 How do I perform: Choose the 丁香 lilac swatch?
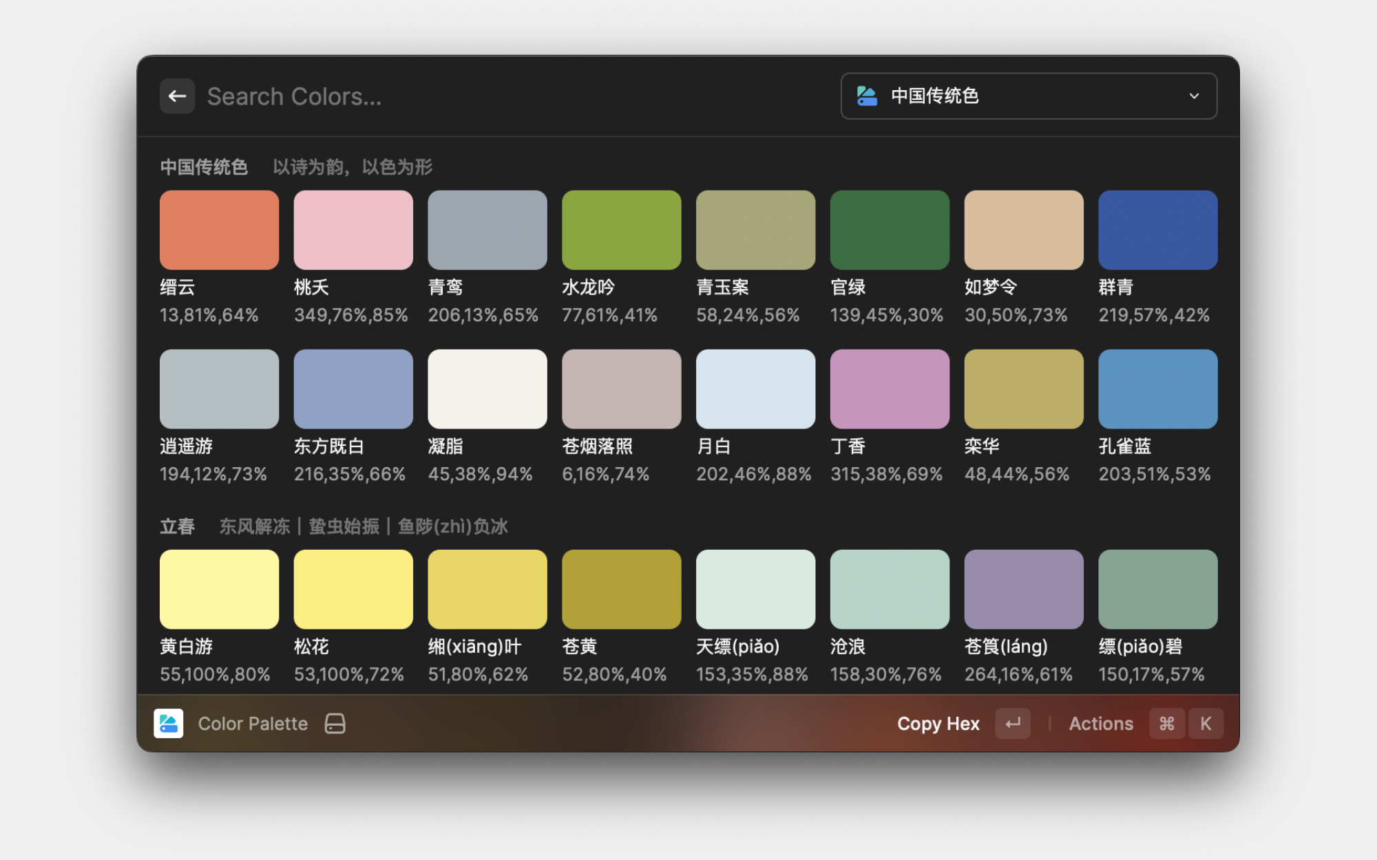click(890, 389)
